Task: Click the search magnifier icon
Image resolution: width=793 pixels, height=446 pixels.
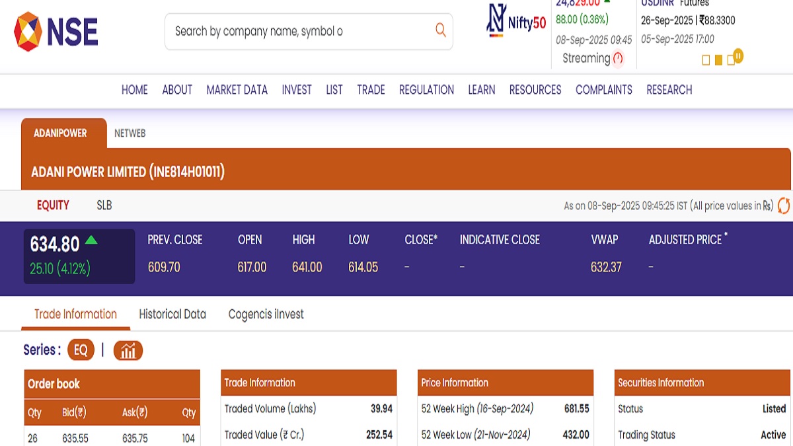Action: pyautogui.click(x=441, y=30)
